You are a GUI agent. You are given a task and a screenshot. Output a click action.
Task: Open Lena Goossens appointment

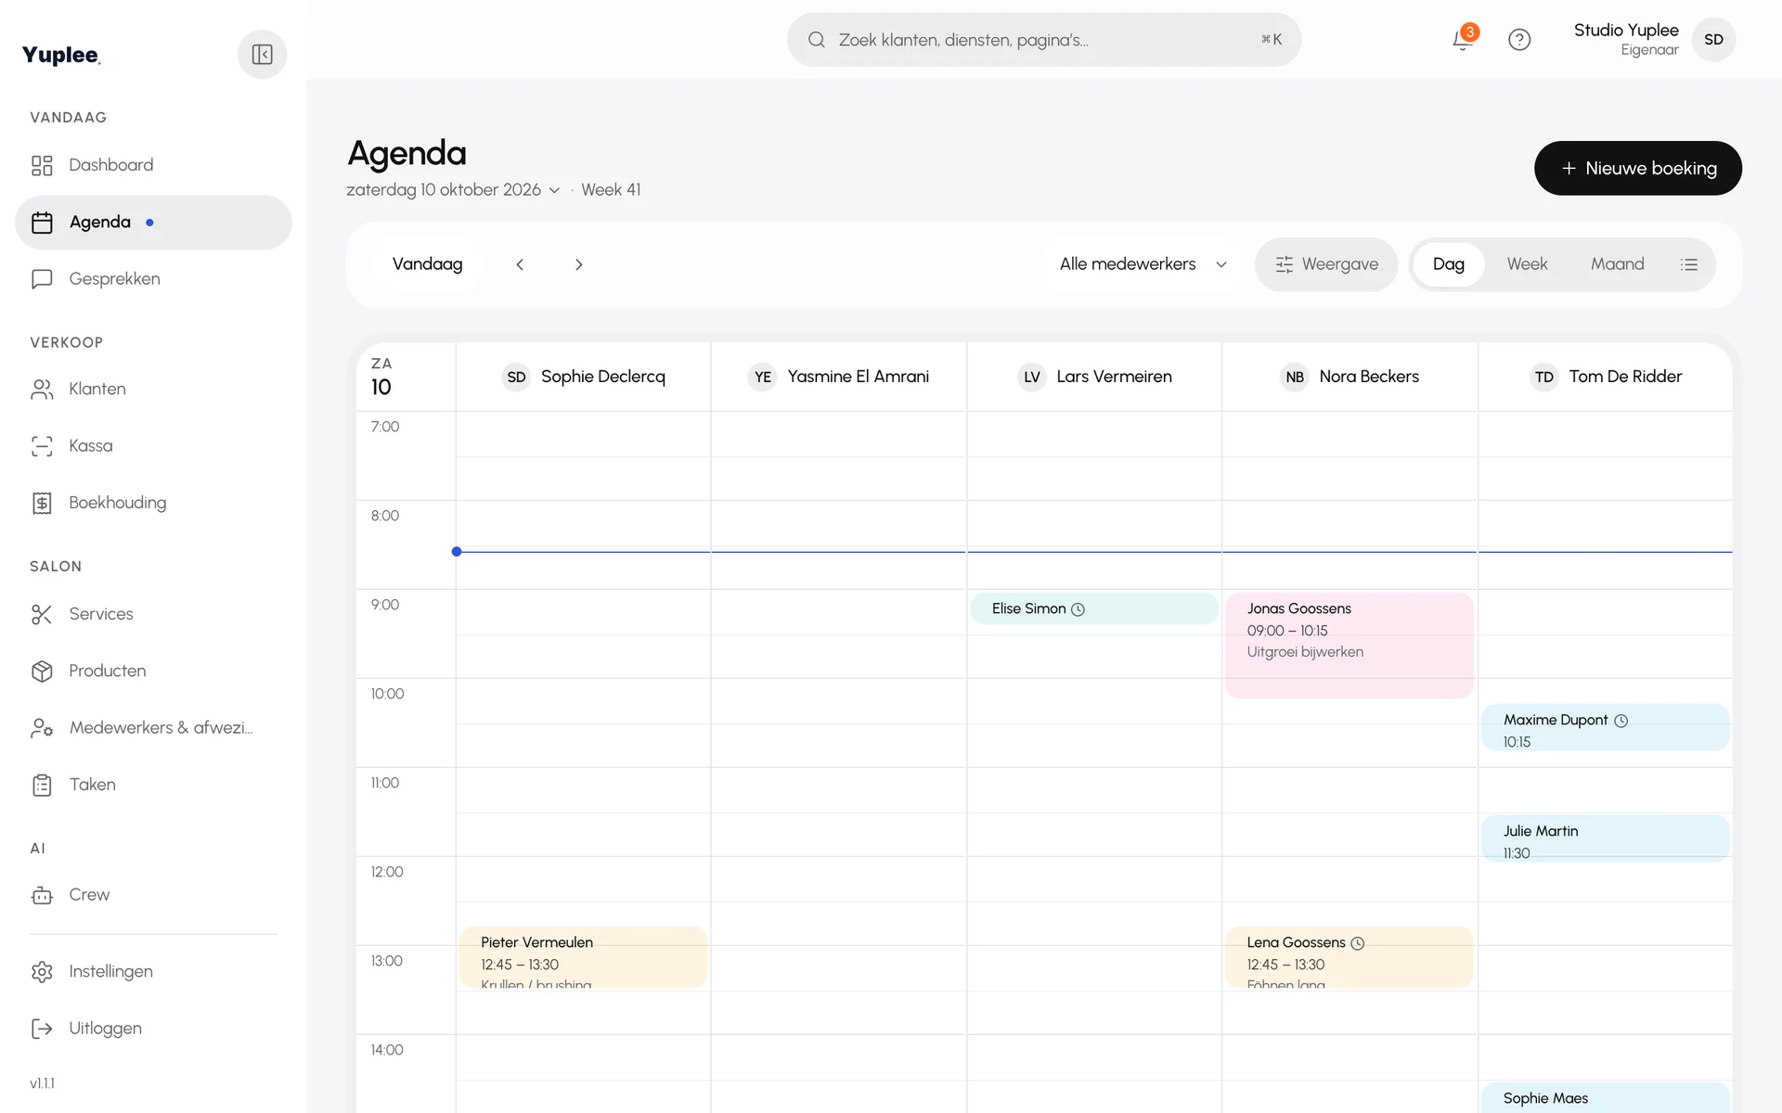tap(1349, 957)
